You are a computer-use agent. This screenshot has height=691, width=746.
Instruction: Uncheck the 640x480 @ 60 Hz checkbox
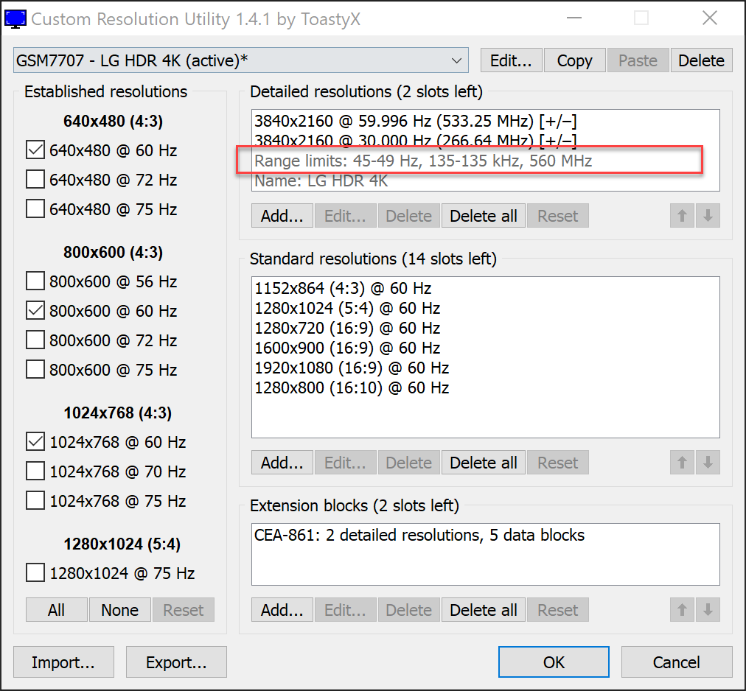pos(35,150)
